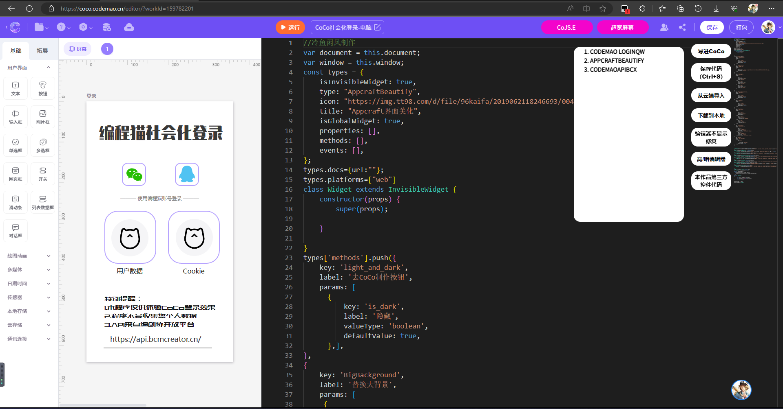Select the 网页框 web frame widget

(15, 174)
